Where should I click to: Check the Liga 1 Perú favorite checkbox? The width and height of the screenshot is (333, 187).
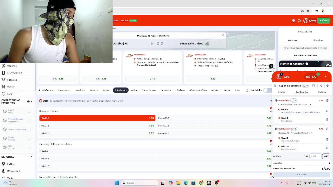29,111
